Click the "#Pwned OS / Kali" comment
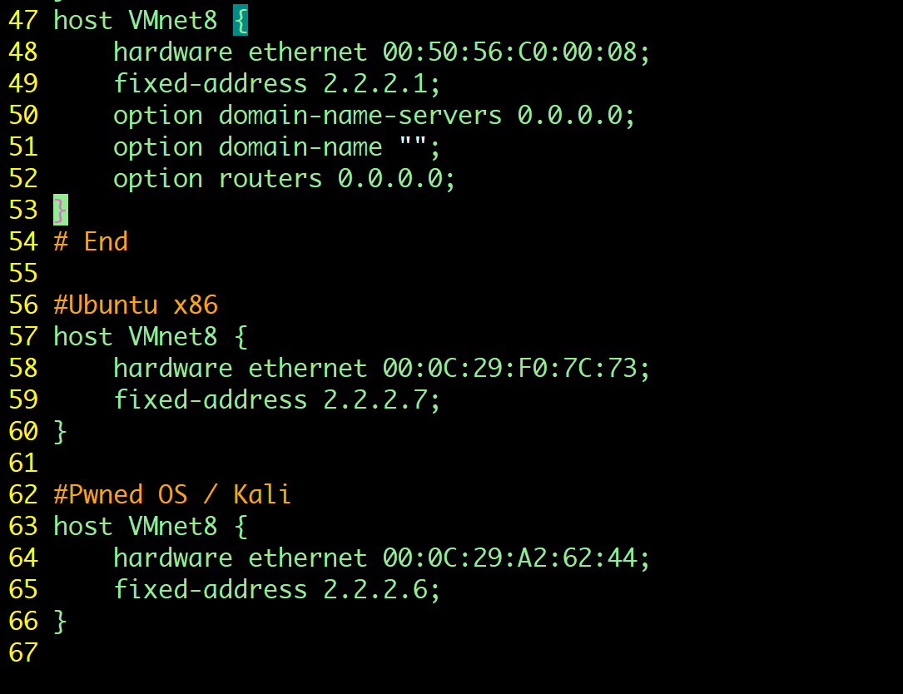 tap(172, 494)
